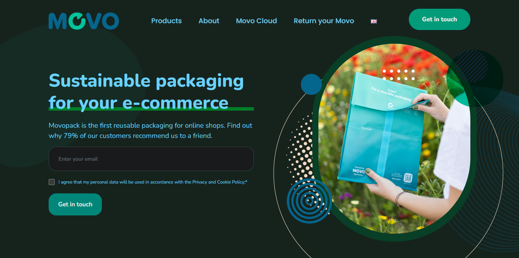The image size is (519, 258).
Task: Click the MOVO logo
Action: (84, 21)
